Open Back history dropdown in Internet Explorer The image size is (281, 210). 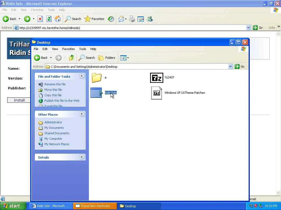[19, 19]
